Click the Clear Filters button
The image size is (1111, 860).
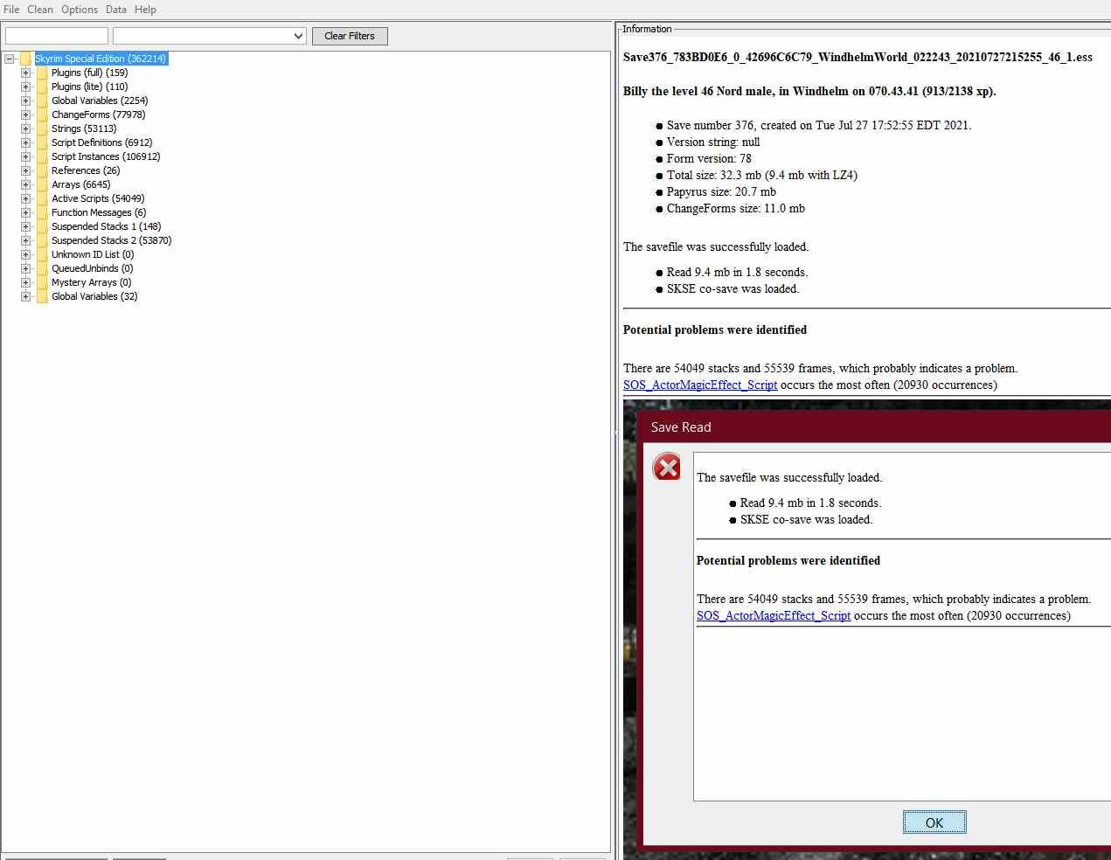(350, 36)
